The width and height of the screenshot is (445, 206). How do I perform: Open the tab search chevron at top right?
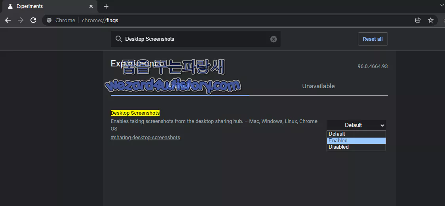tap(441, 5)
